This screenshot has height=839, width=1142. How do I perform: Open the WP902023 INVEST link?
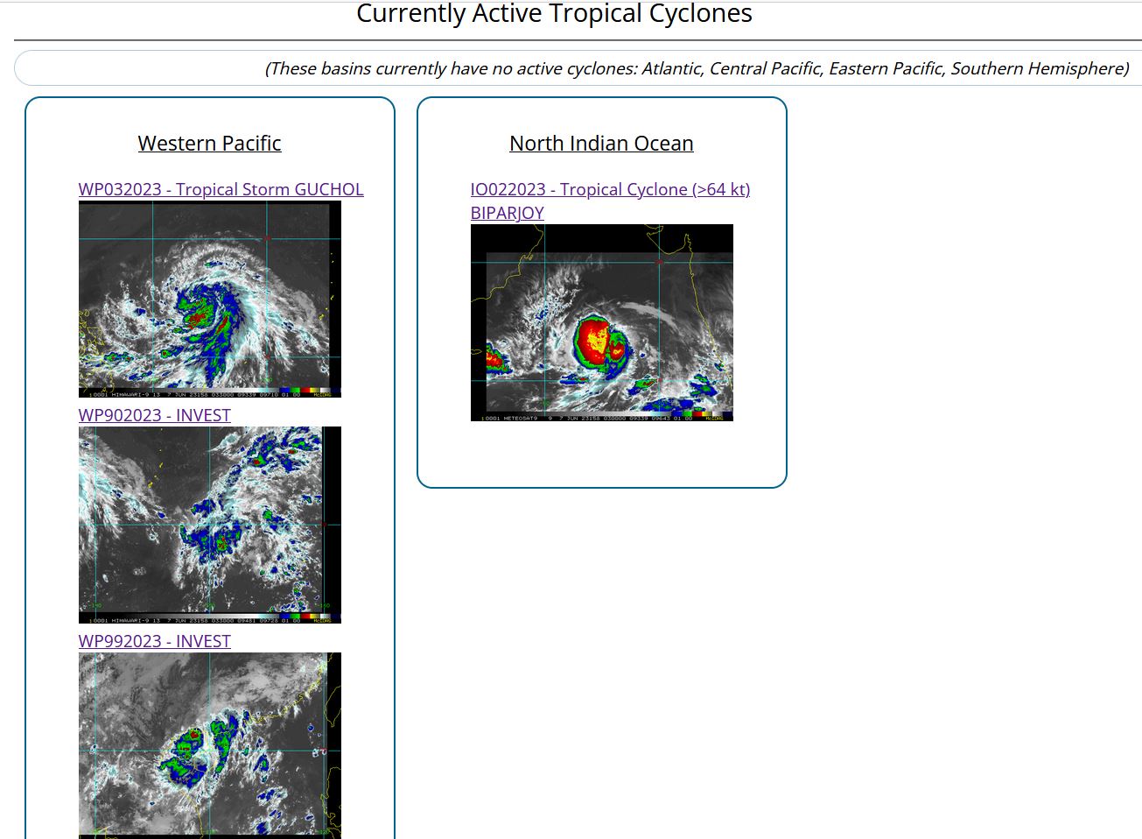(154, 415)
